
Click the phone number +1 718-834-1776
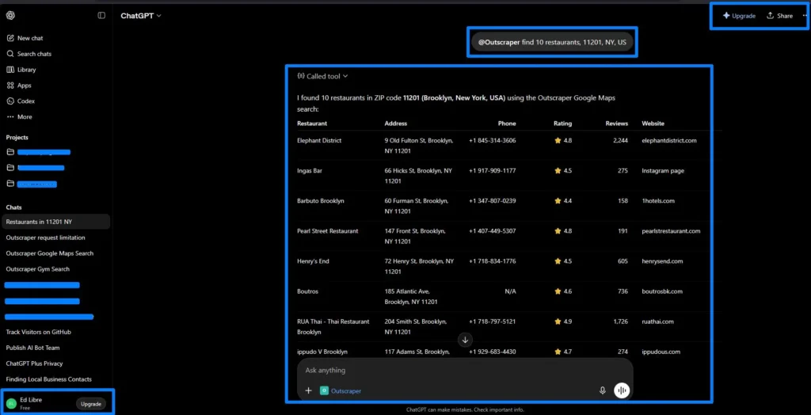[x=493, y=261]
